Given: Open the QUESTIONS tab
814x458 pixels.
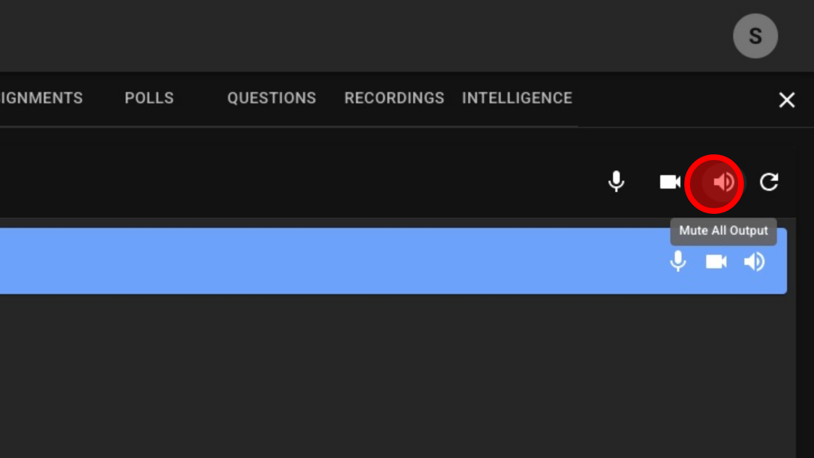Looking at the screenshot, I should (272, 98).
